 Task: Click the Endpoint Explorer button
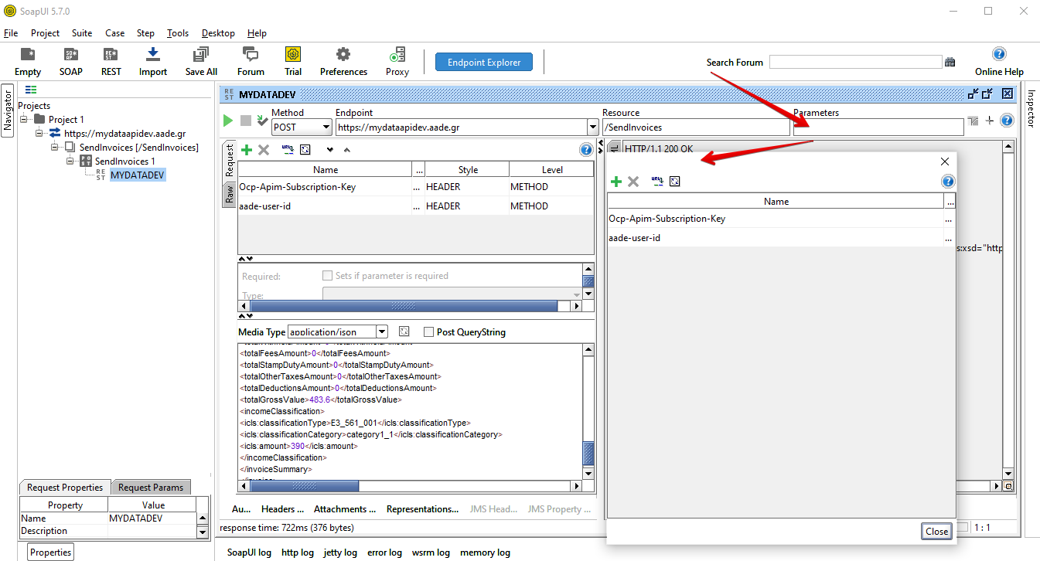[484, 63]
